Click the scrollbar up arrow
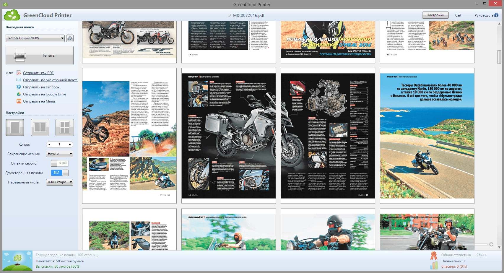The width and height of the screenshot is (504, 273). coord(499,23)
